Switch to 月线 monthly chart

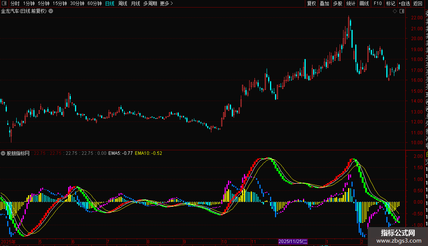coord(135,3)
